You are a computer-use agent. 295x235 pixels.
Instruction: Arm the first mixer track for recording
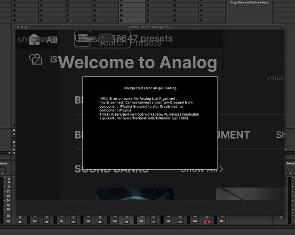coord(20,222)
